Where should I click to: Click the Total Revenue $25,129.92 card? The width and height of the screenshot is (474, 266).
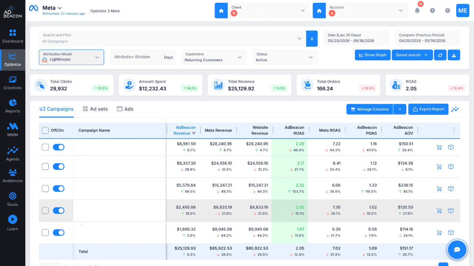(249, 85)
